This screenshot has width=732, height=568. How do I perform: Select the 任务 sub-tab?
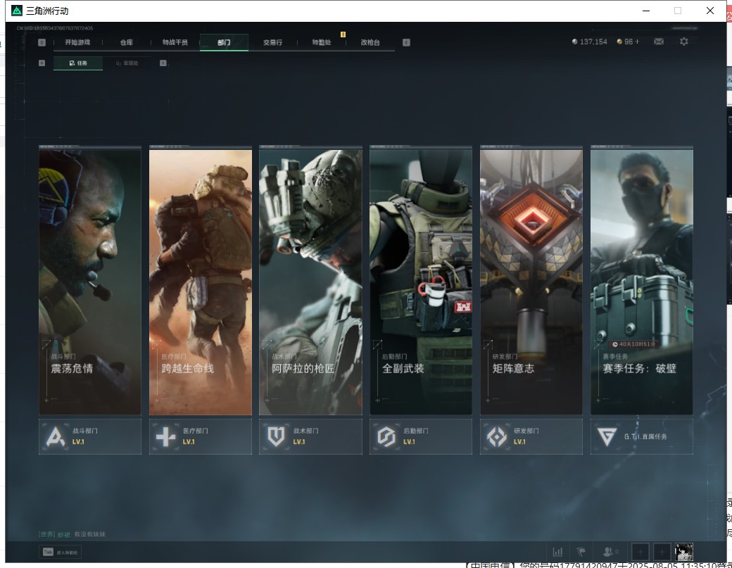[x=78, y=63]
